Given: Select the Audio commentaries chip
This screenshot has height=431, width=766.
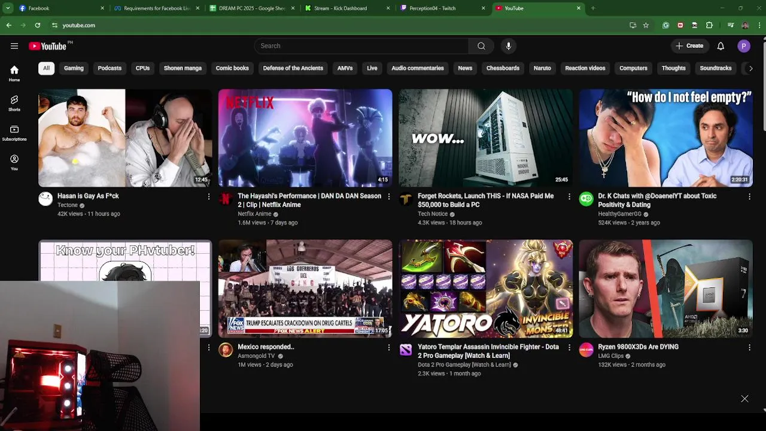Looking at the screenshot, I should [x=418, y=68].
